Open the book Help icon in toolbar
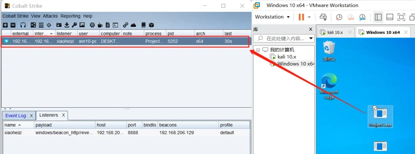This screenshot has height=154, width=415. click(x=143, y=25)
